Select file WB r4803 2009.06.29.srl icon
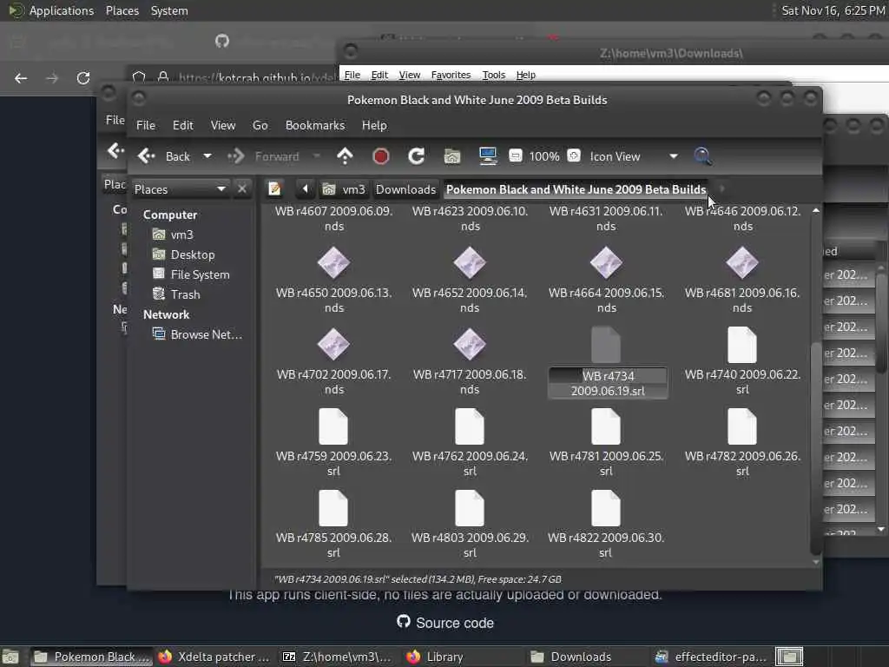Screen dimensions: 889x667 [x=470, y=507]
